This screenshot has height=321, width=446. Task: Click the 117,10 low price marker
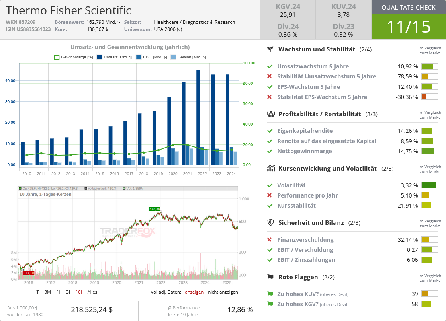click(x=29, y=273)
